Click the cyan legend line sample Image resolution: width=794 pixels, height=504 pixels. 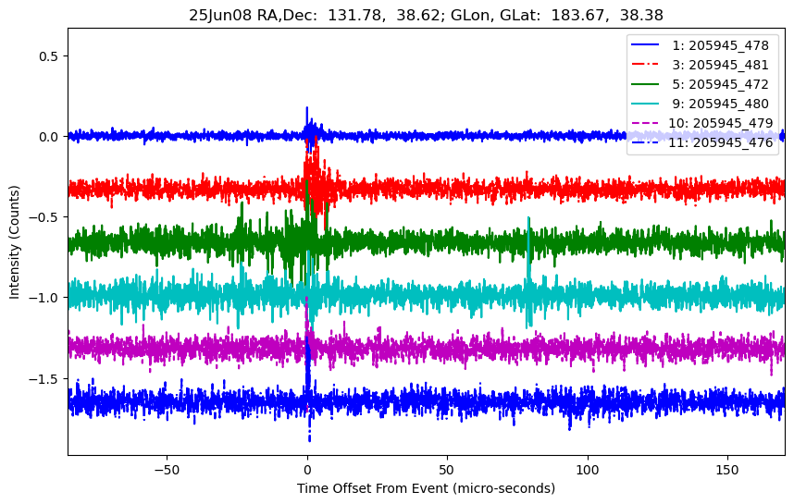coord(645,104)
